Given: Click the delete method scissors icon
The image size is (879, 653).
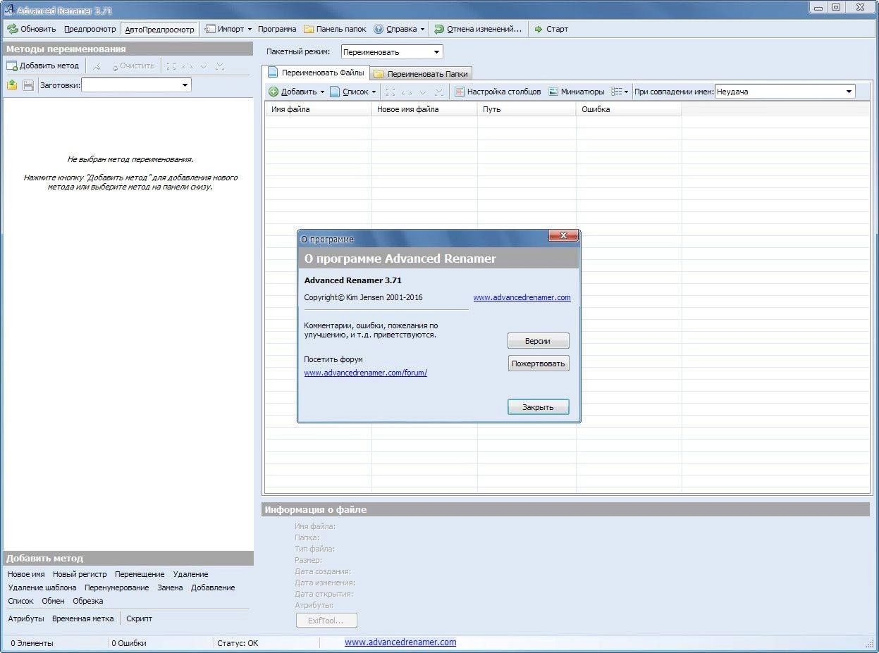Looking at the screenshot, I should point(97,66).
